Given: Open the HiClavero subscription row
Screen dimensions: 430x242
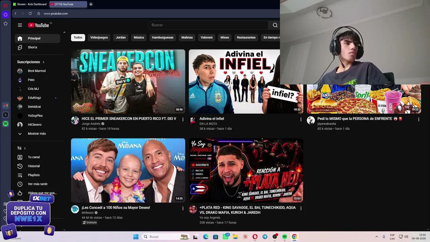Looking at the screenshot, I should pyautogui.click(x=38, y=125).
